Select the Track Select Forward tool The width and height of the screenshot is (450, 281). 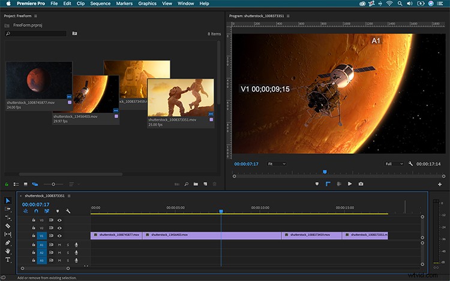[8, 209]
